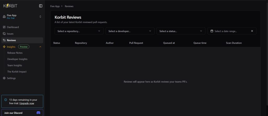This screenshot has width=268, height=116.
Task: Open the Select a developer dropdown
Action: (x=130, y=31)
